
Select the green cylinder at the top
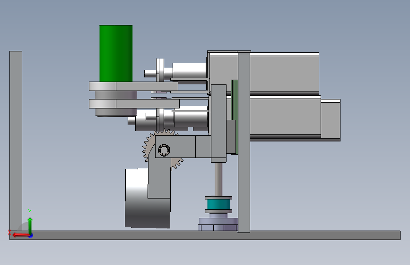click(116, 53)
